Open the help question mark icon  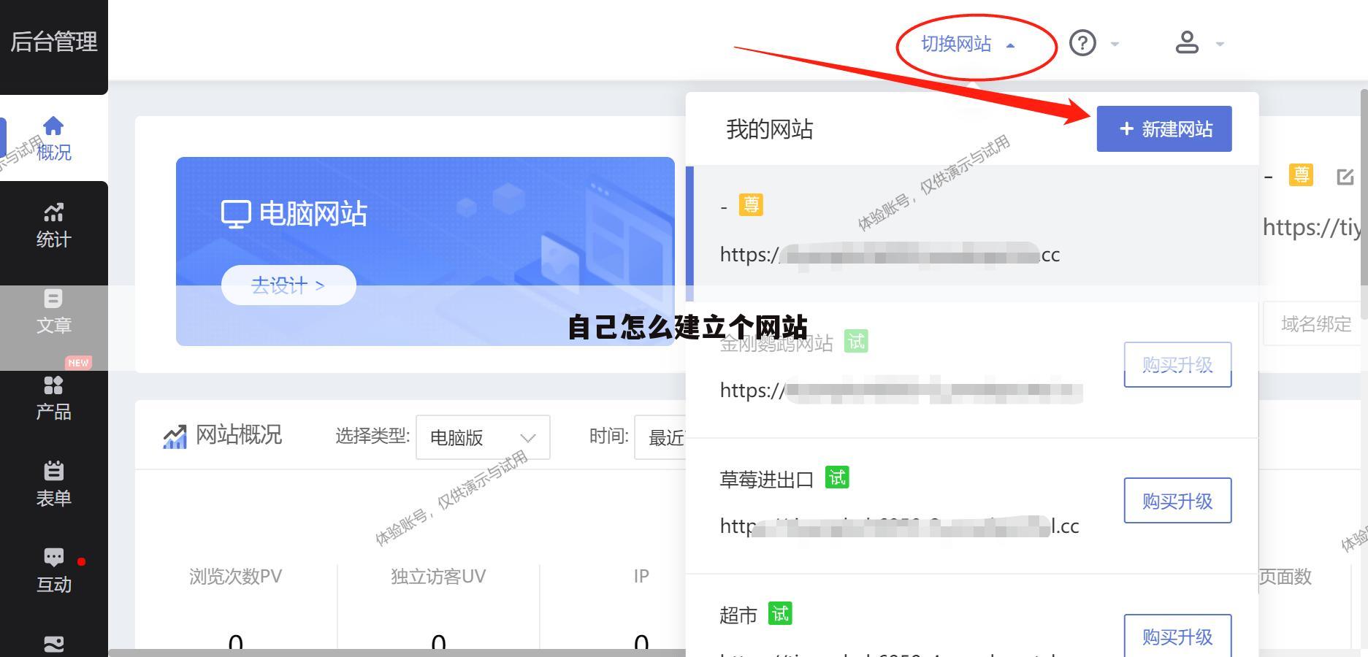coord(1082,44)
